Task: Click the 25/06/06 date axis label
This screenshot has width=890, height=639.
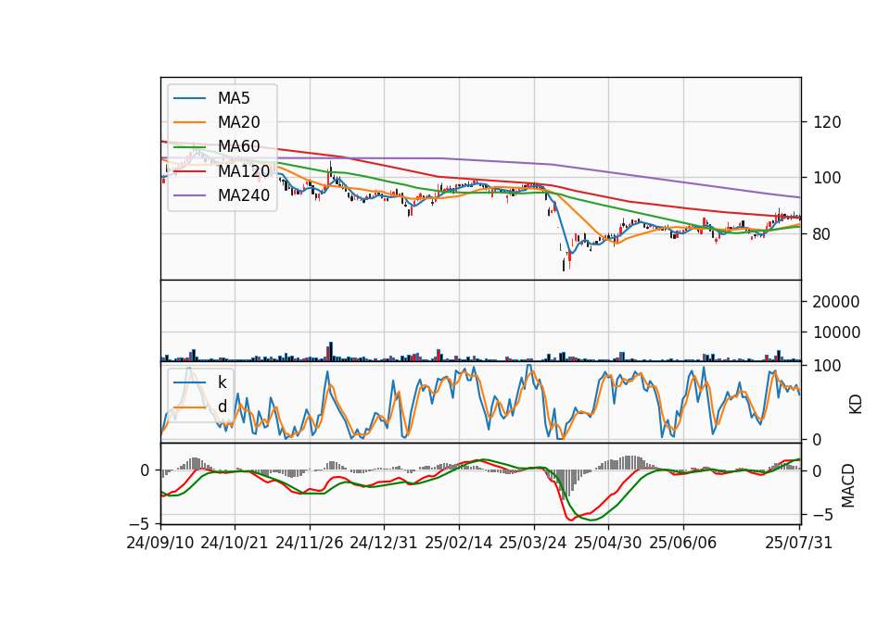Action: [x=683, y=543]
